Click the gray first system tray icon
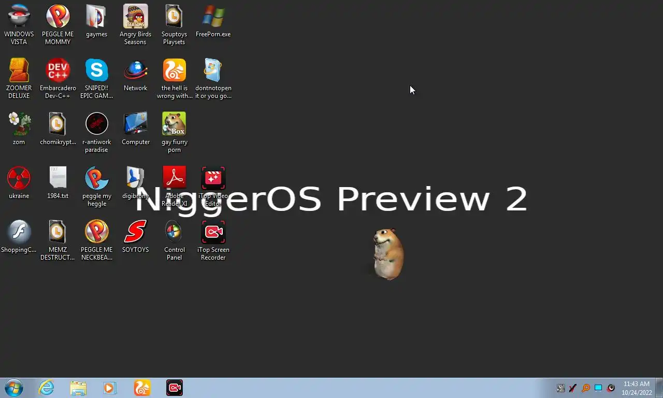 [x=560, y=388]
